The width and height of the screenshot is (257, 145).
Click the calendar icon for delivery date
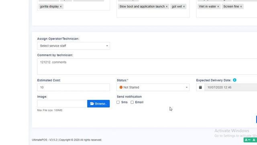click(200, 87)
